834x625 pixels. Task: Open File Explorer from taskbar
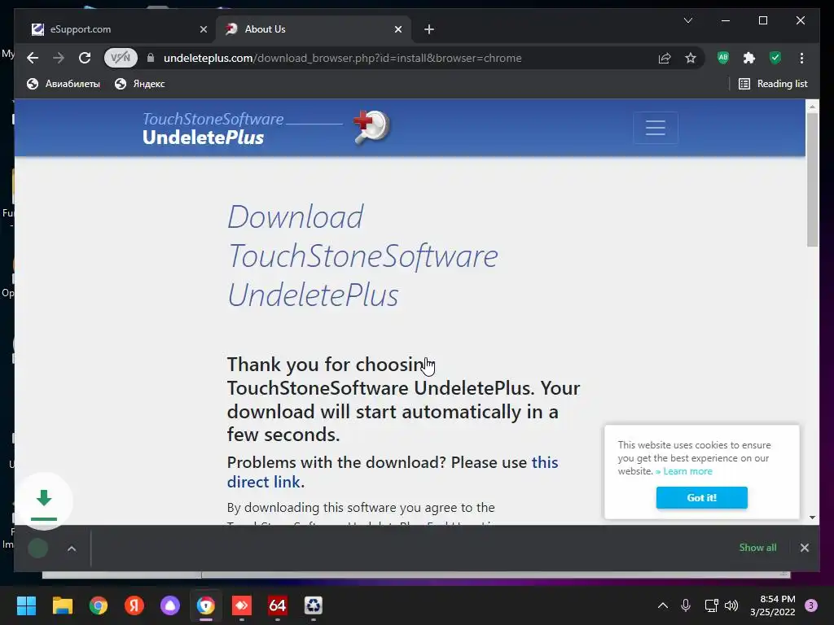(x=62, y=605)
